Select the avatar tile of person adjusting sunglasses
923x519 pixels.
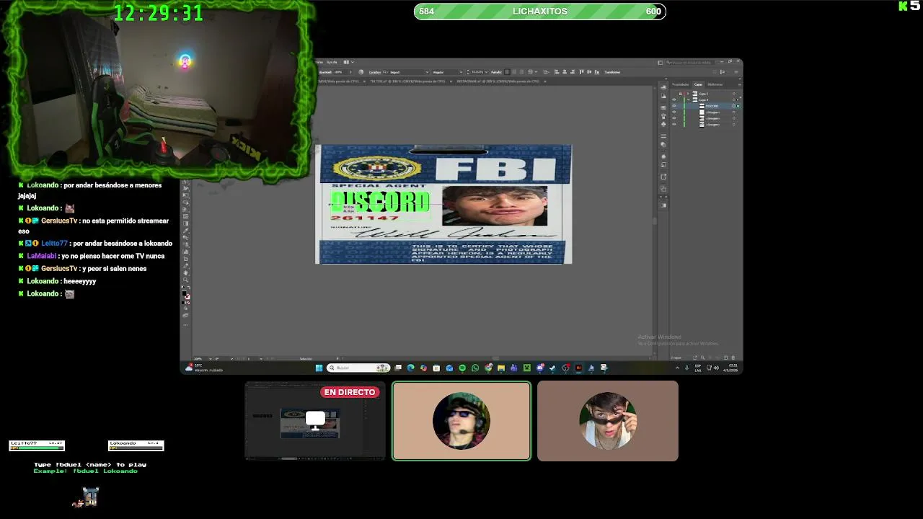click(608, 421)
